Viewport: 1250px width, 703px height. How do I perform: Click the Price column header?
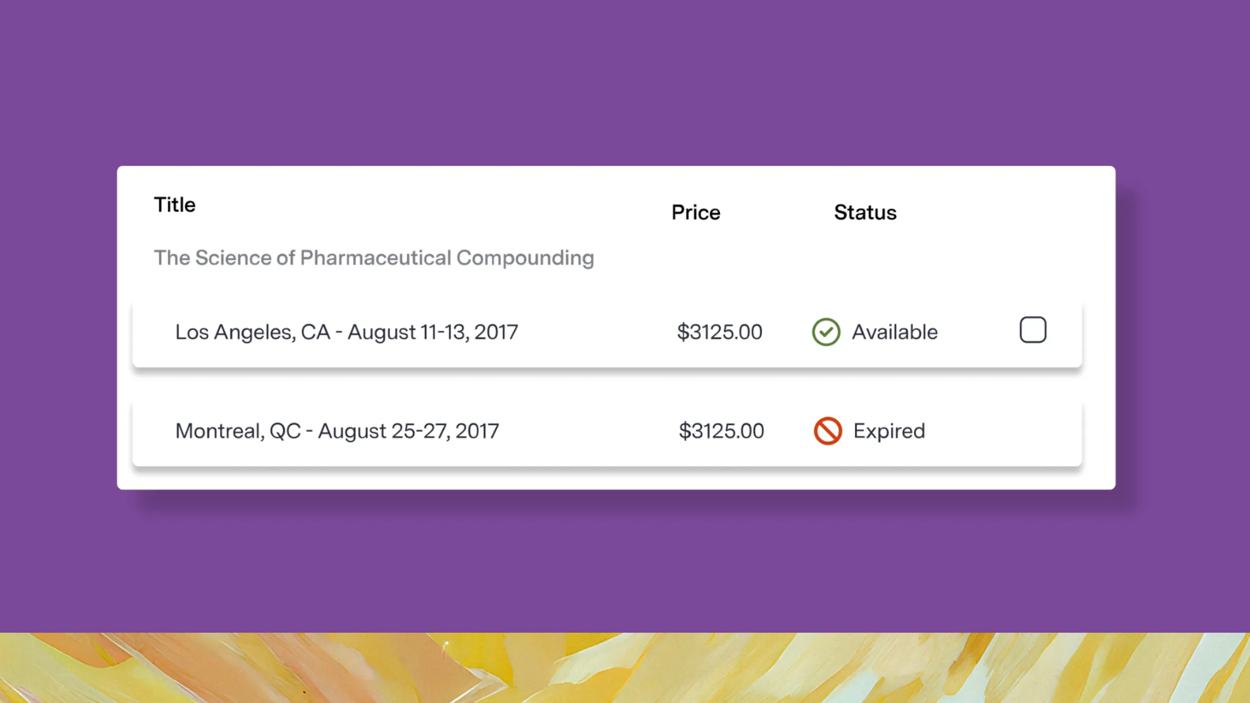pyautogui.click(x=696, y=213)
